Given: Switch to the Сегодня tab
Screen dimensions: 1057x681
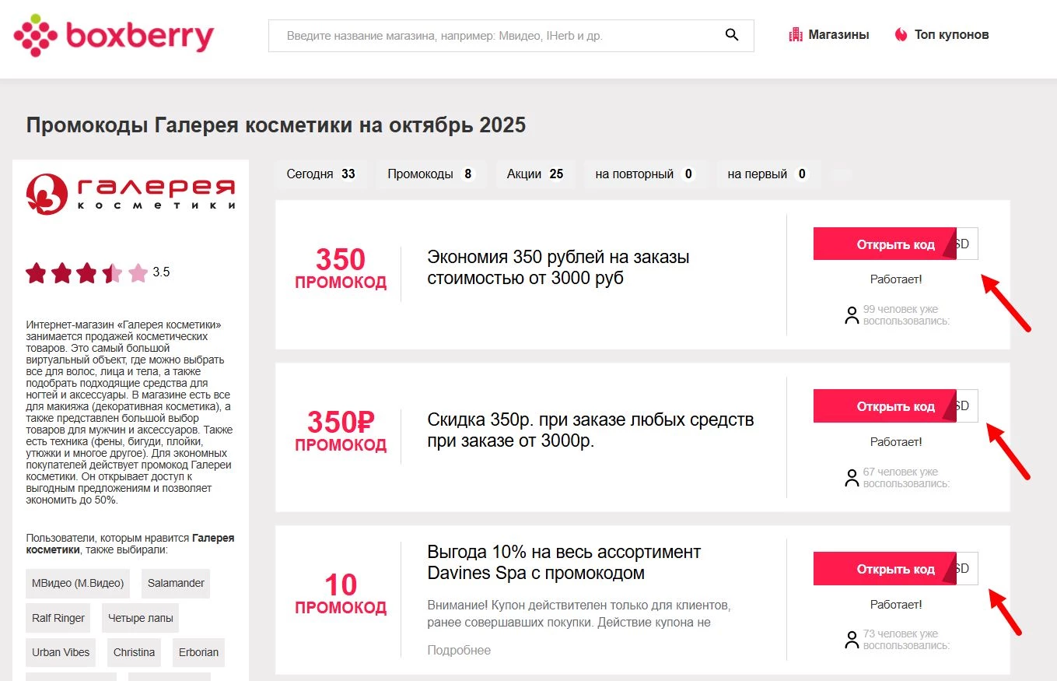Looking at the screenshot, I should click(320, 174).
